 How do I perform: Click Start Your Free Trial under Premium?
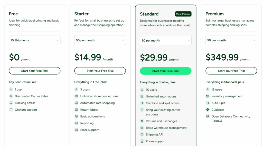231,71
